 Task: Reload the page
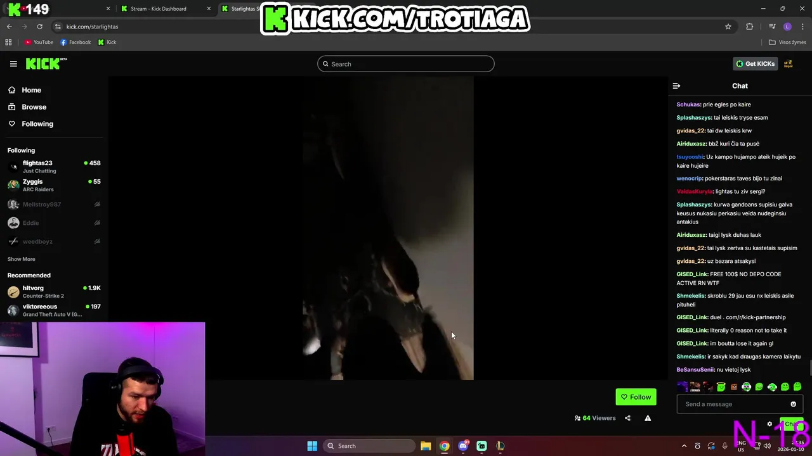[x=39, y=27]
